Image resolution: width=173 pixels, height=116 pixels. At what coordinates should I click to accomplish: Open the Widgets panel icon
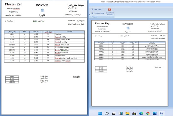120,113
